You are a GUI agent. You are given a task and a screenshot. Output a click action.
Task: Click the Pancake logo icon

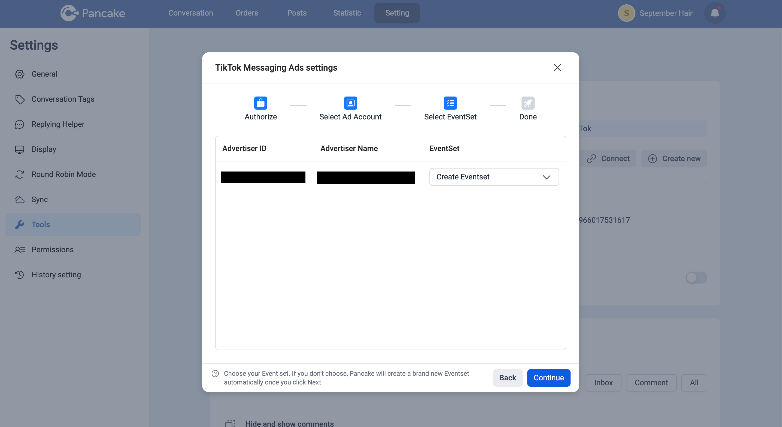click(x=69, y=13)
